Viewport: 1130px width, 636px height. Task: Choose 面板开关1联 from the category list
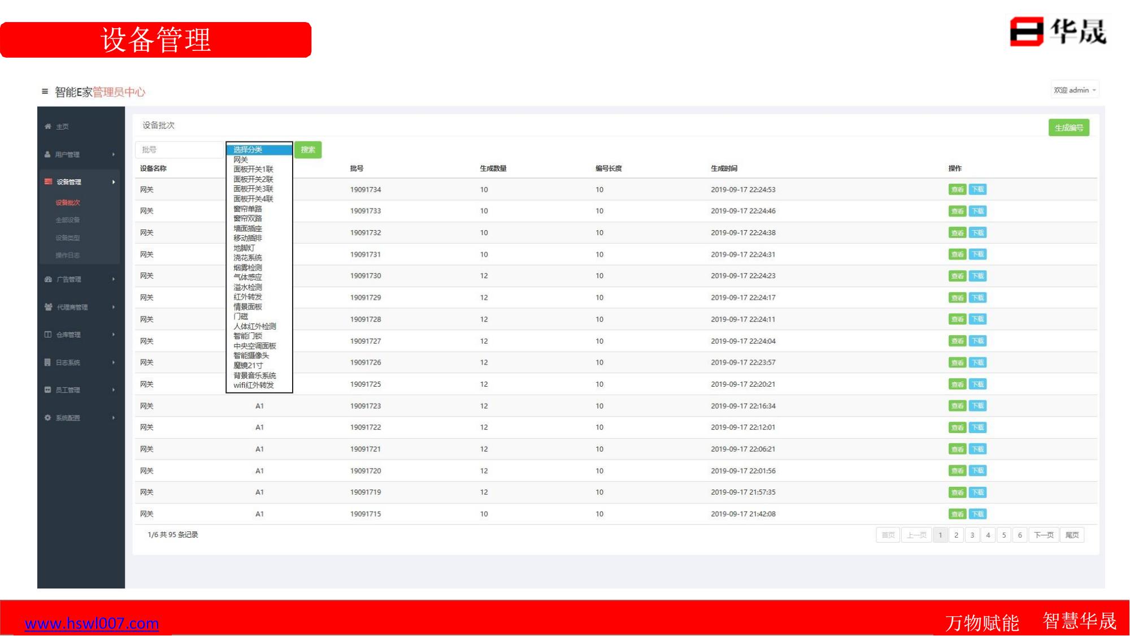coord(253,170)
